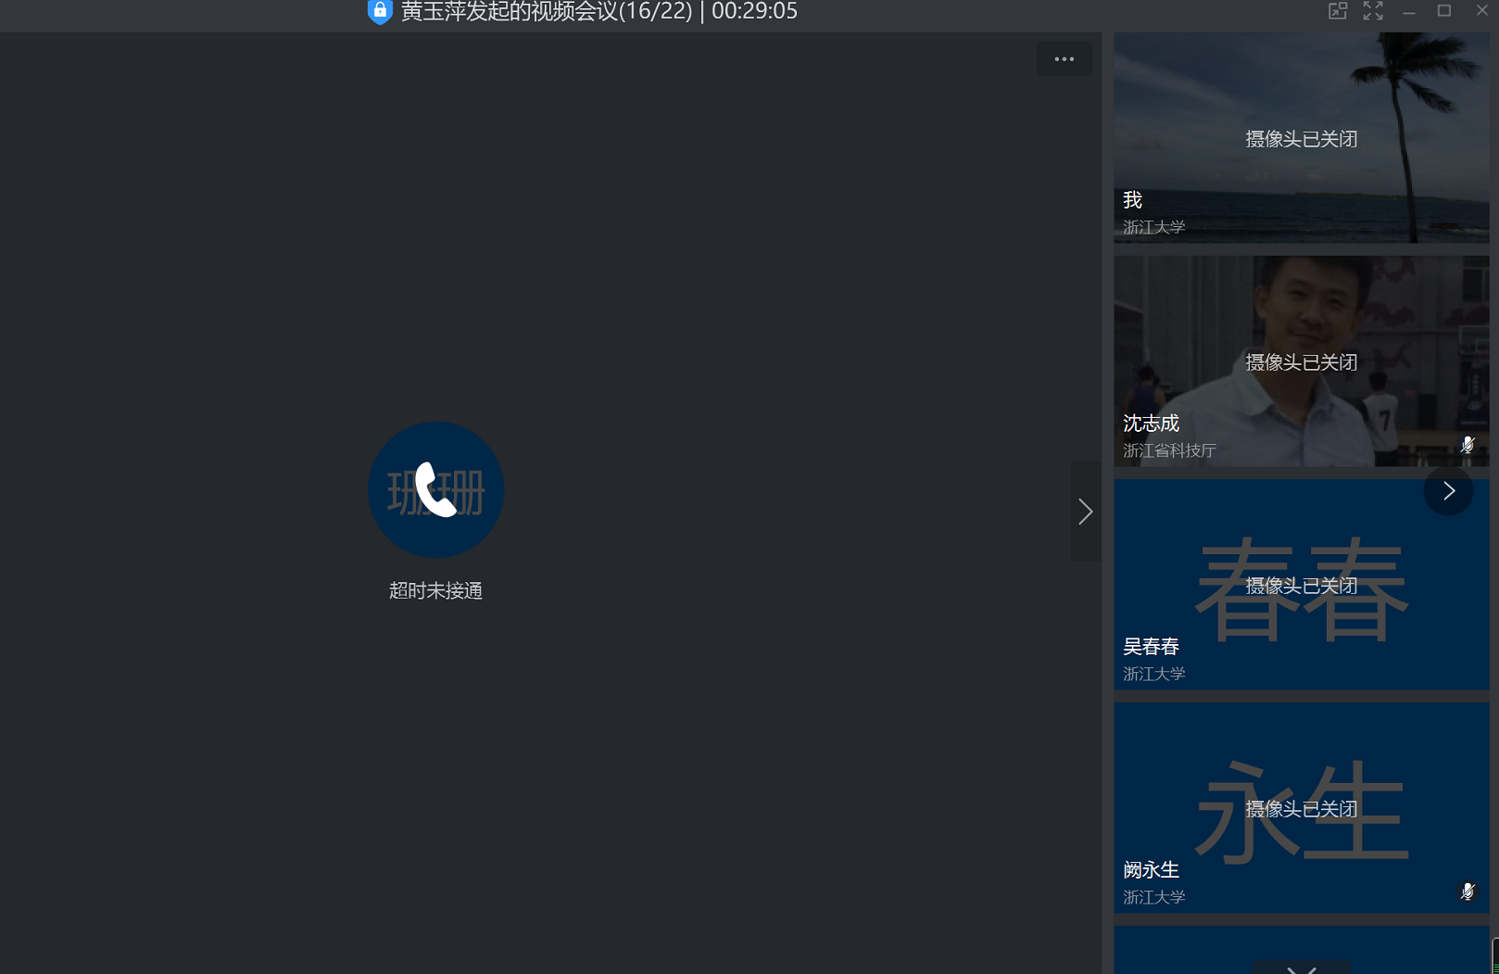Click 沈志成's muted microphone icon
Image resolution: width=1499 pixels, height=974 pixels.
point(1468,445)
